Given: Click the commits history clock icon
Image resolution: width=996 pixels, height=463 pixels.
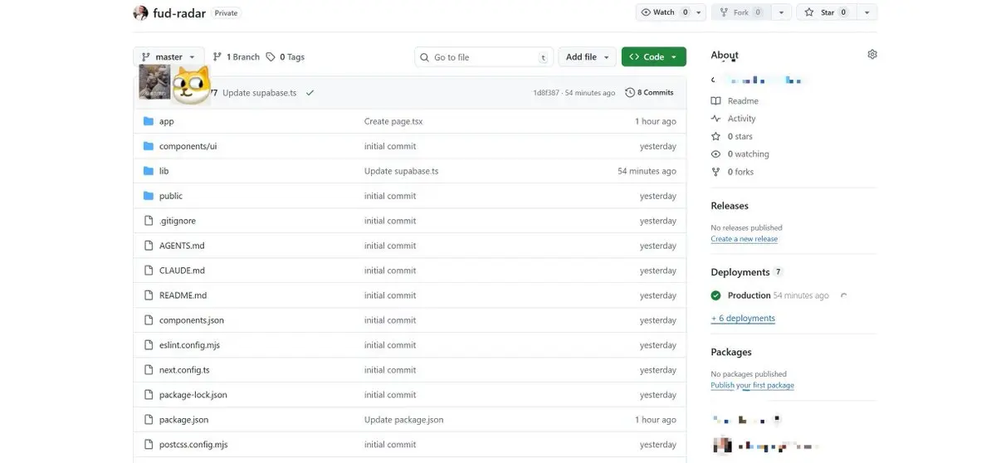Looking at the screenshot, I should click(x=630, y=93).
